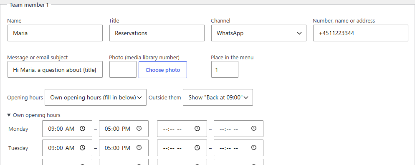Click the empty Tuesday second start time
Image resolution: width=415 pixels, height=165 pixels.
(182, 148)
